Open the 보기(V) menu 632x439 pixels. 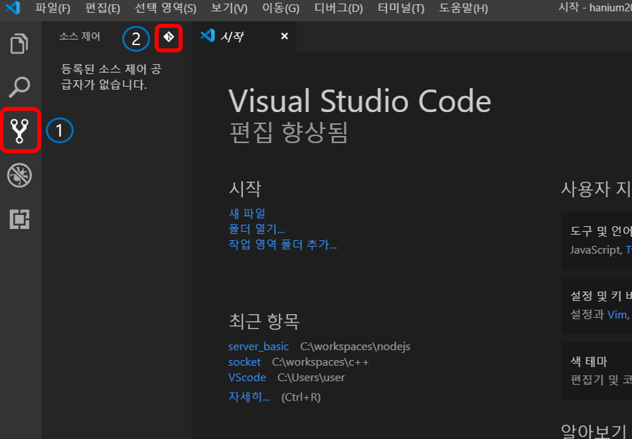click(x=229, y=8)
